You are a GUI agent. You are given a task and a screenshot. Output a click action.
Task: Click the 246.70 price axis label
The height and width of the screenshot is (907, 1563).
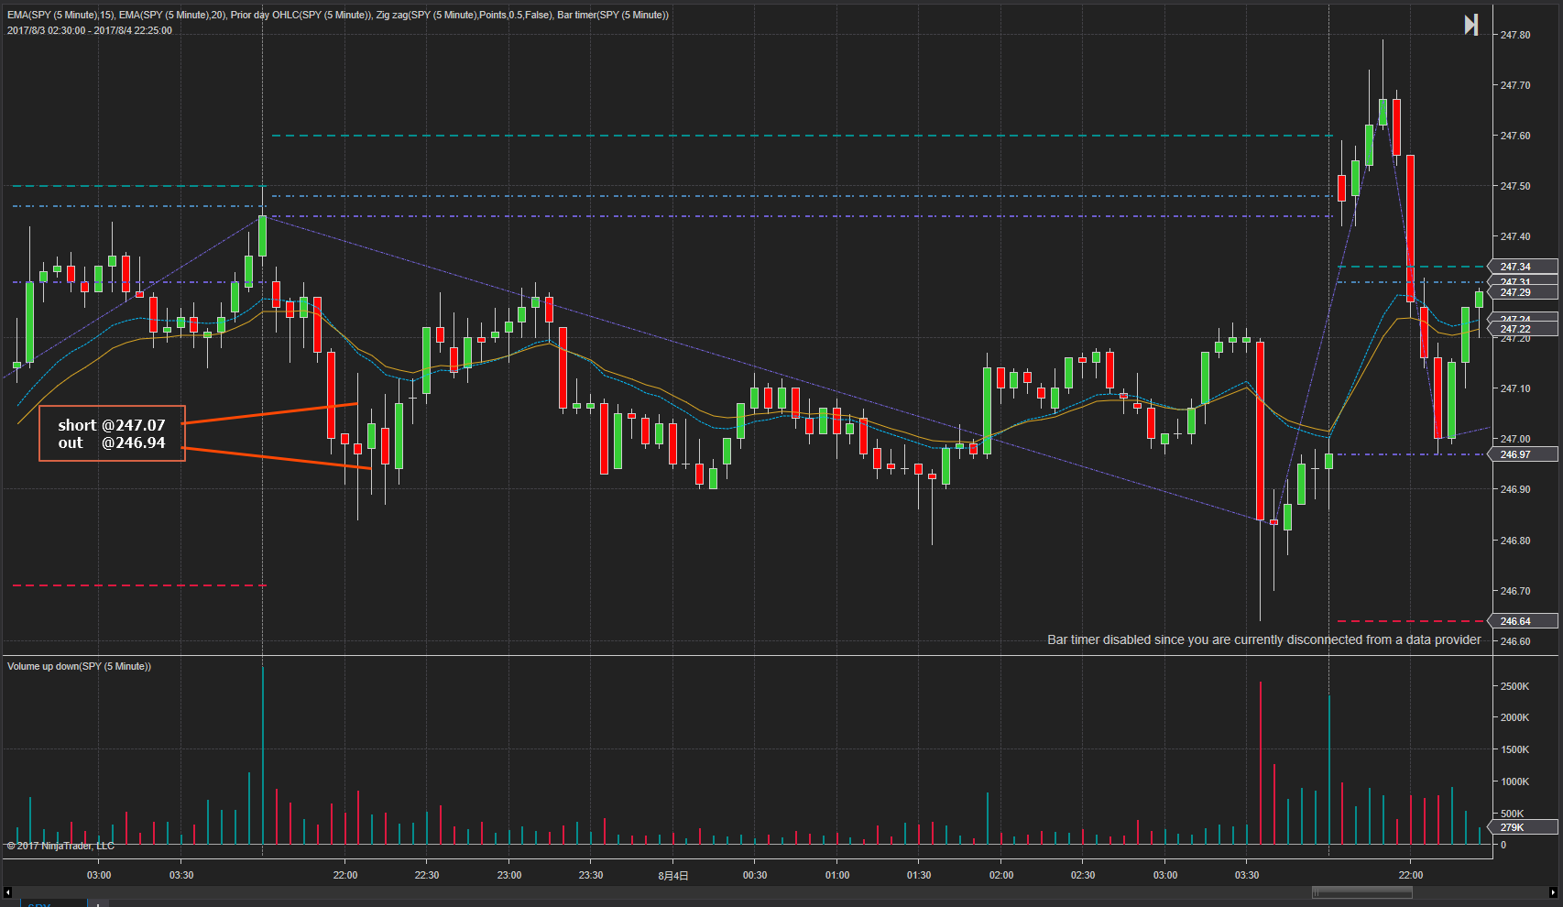[x=1515, y=591]
